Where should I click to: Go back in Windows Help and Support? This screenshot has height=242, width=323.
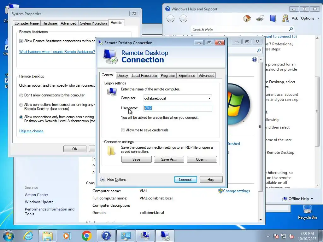[170, 19]
